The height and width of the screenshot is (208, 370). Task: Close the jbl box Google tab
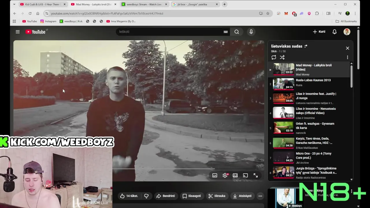[217, 4]
